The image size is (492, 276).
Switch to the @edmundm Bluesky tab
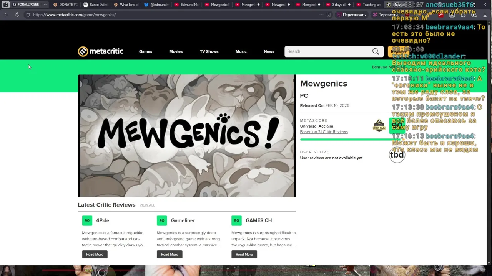pos(156,5)
